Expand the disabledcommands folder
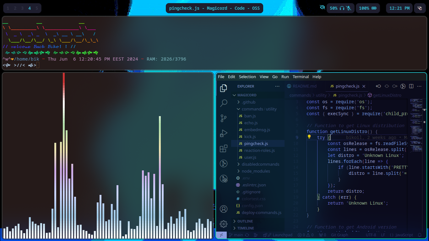The width and height of the screenshot is (429, 241). (x=258, y=164)
